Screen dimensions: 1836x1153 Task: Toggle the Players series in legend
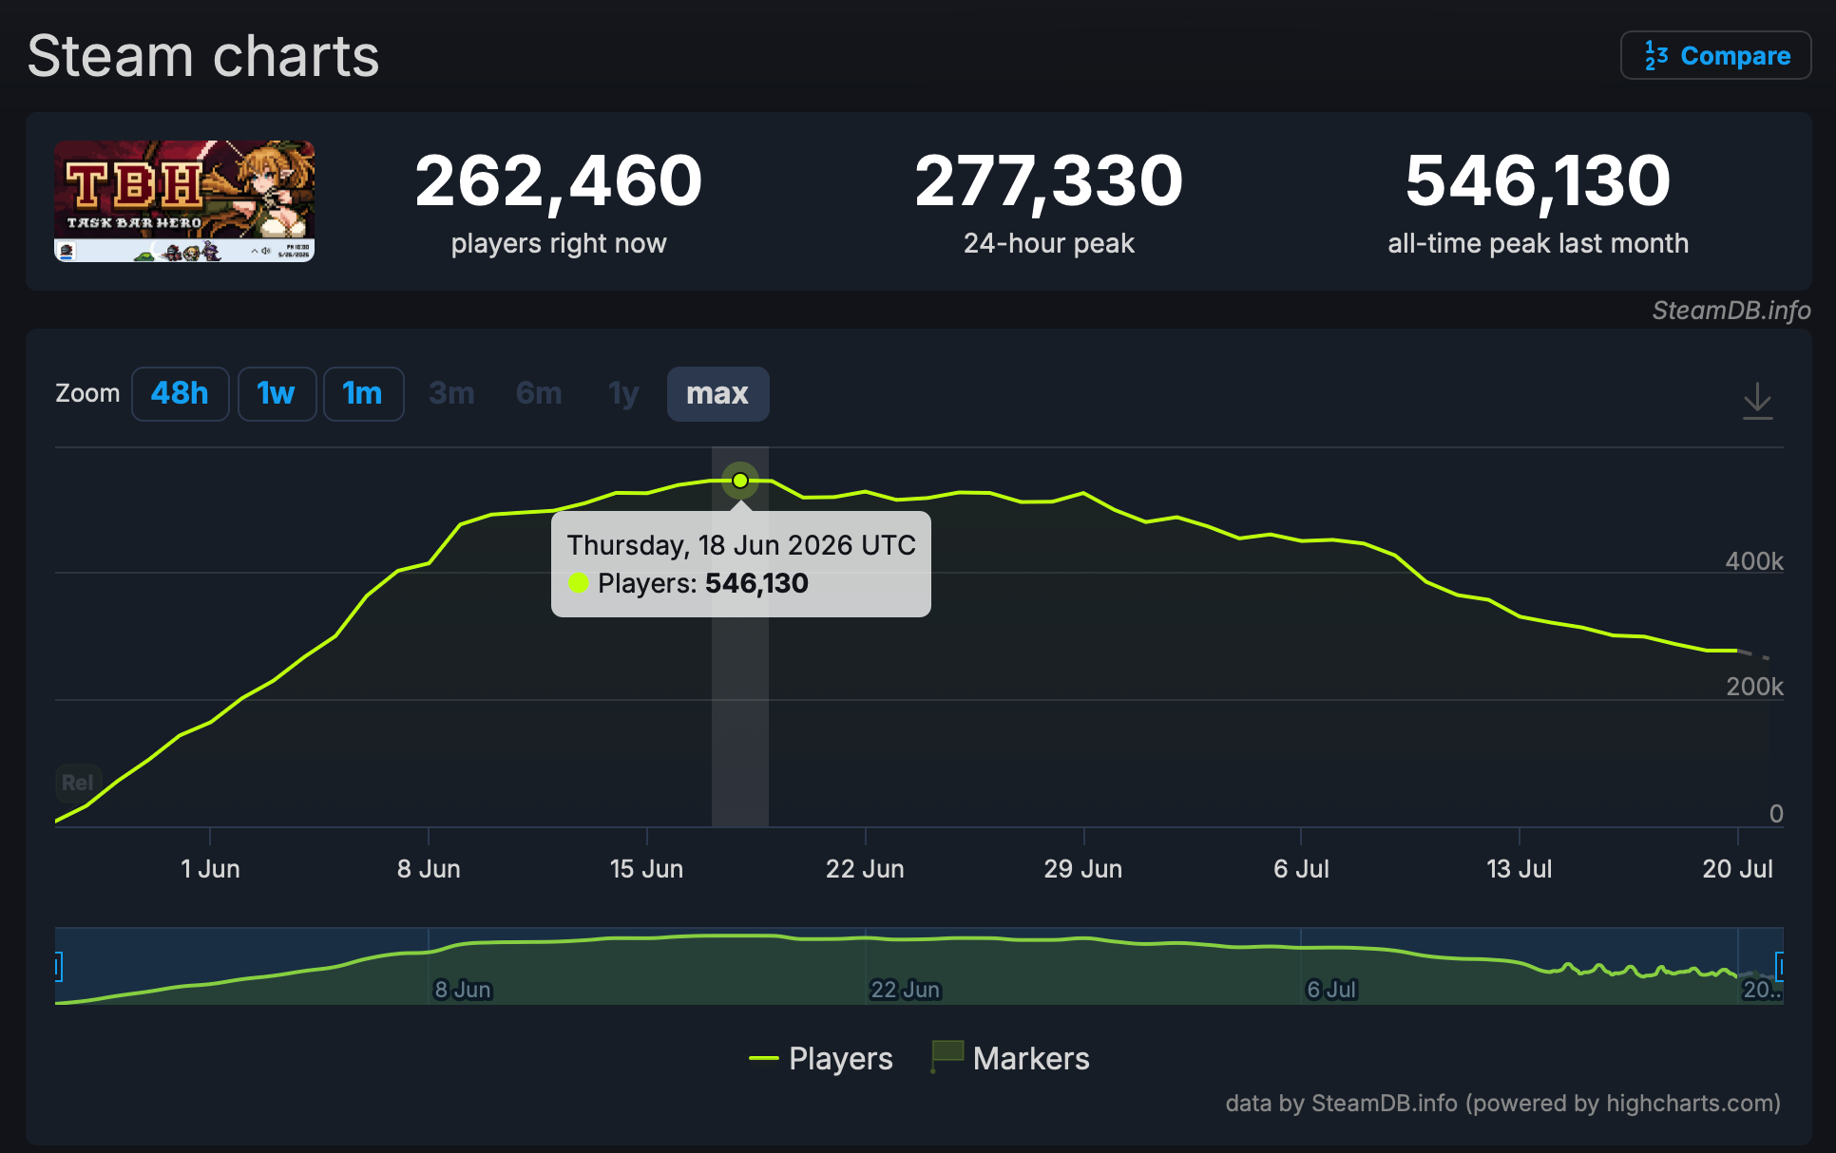click(821, 1058)
